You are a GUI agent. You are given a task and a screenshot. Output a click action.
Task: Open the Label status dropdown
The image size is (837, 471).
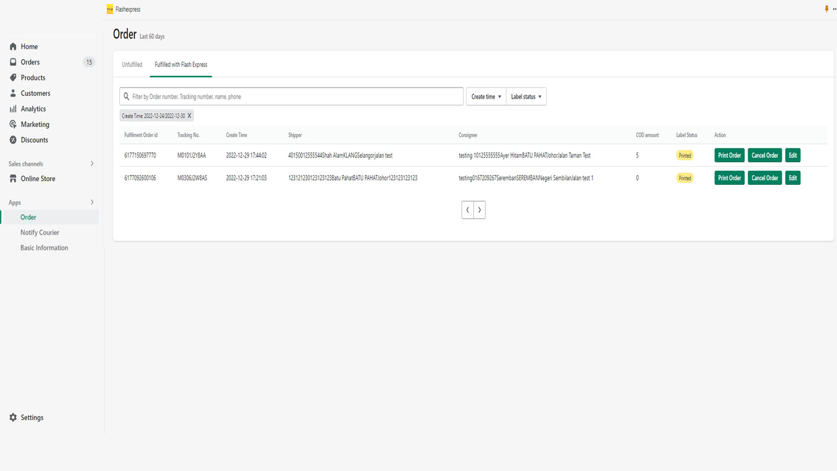[x=526, y=96]
